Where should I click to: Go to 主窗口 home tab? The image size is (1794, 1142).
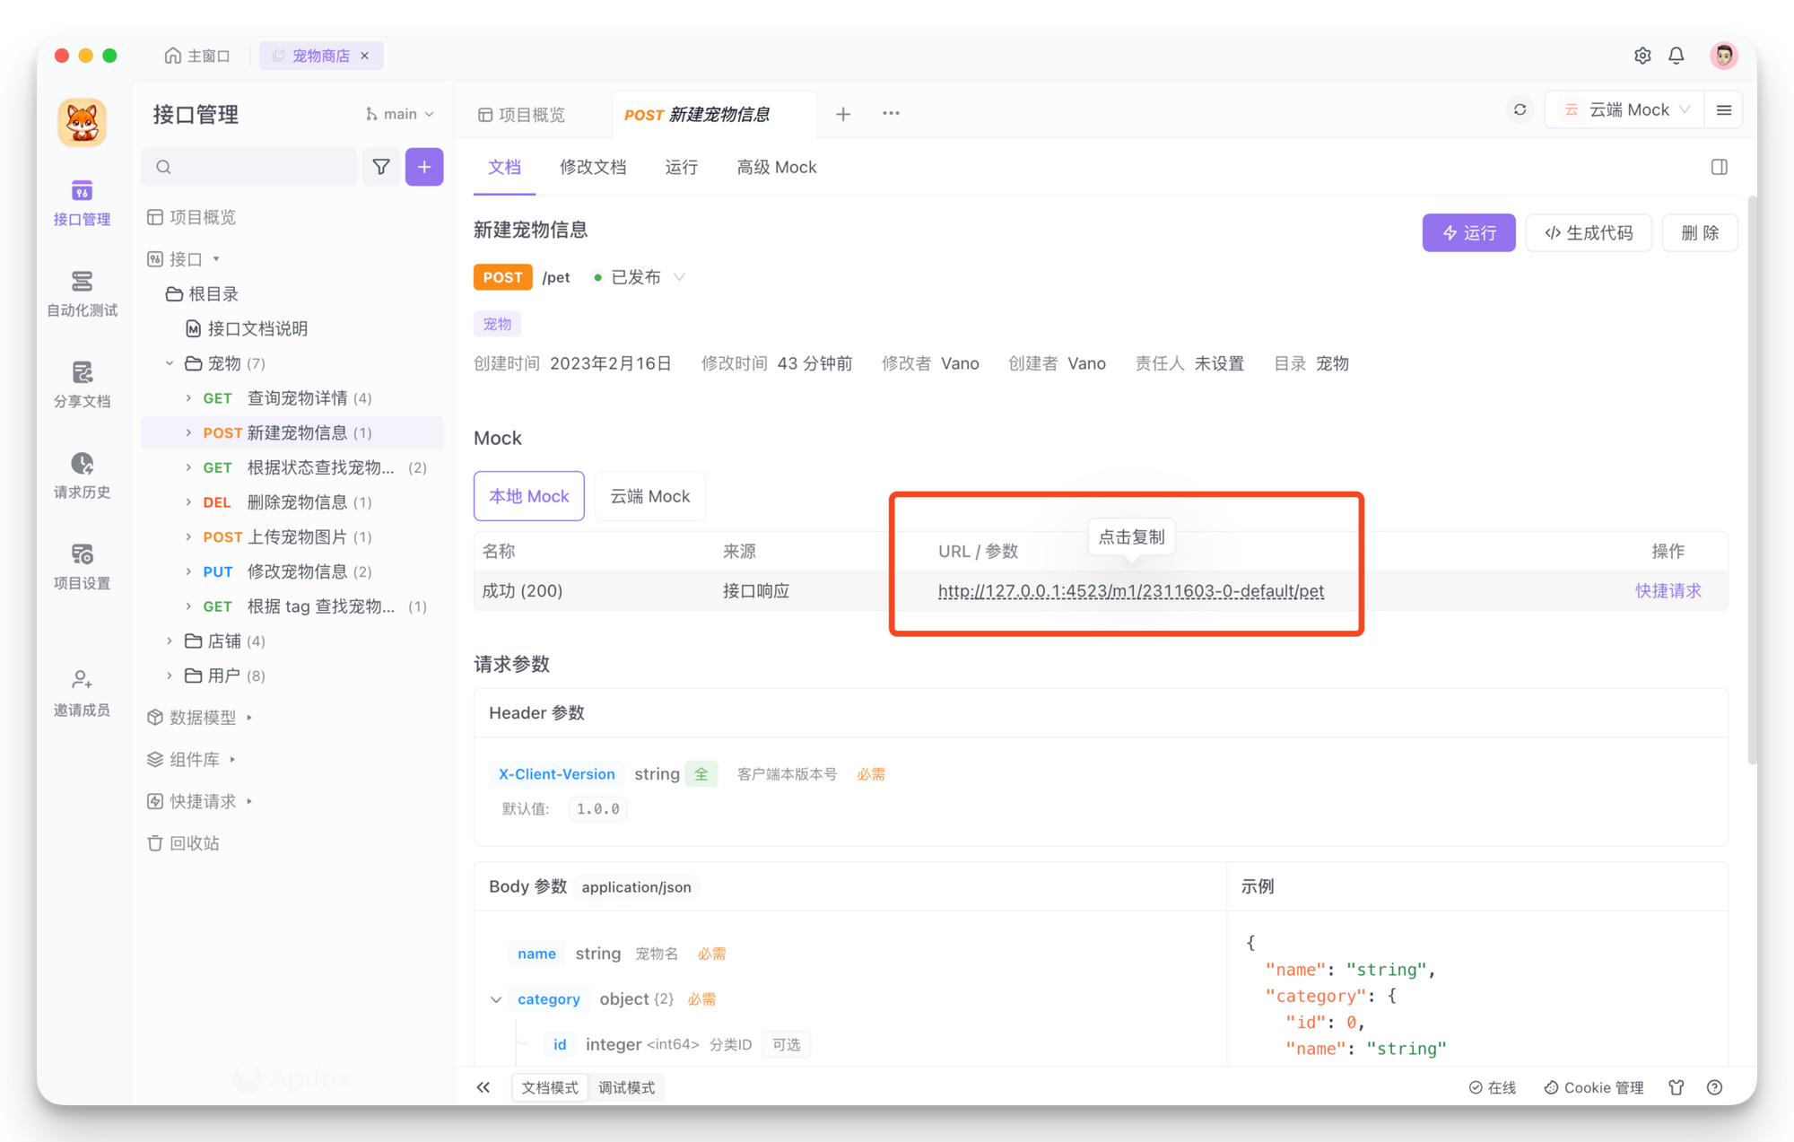click(197, 56)
